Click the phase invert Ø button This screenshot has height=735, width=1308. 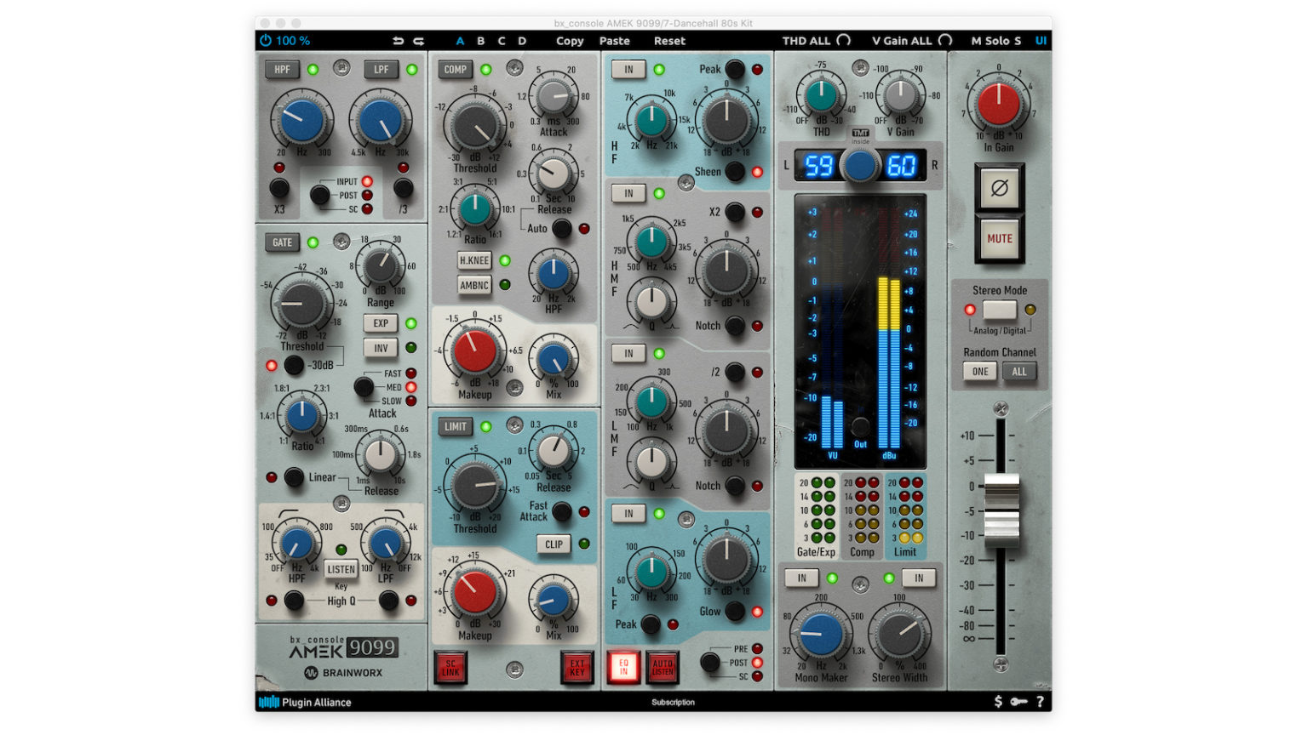click(999, 188)
